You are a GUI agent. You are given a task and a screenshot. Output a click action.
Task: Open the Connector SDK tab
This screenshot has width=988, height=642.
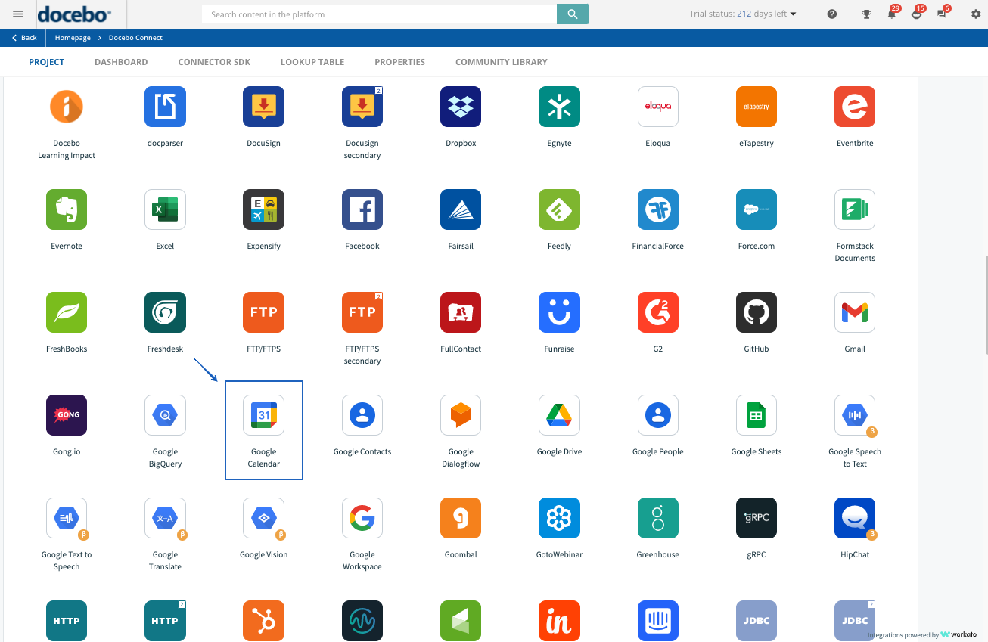click(214, 62)
